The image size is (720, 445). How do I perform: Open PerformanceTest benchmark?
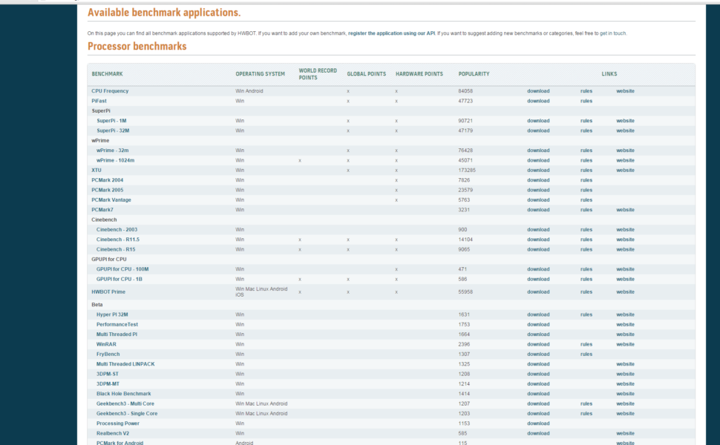(117, 324)
